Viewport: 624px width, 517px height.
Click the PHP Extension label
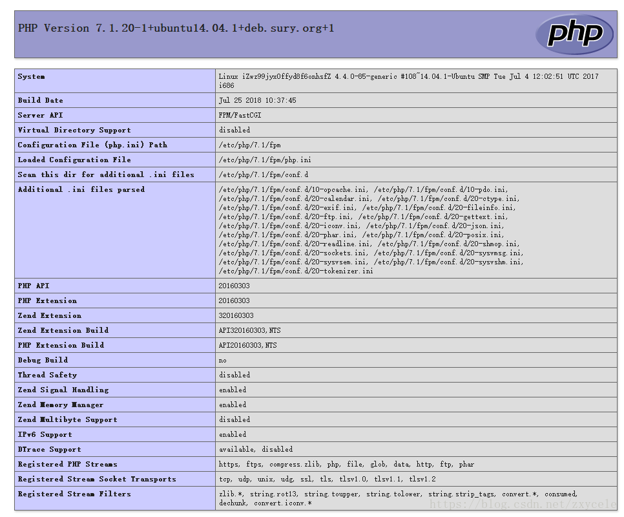[x=47, y=301]
